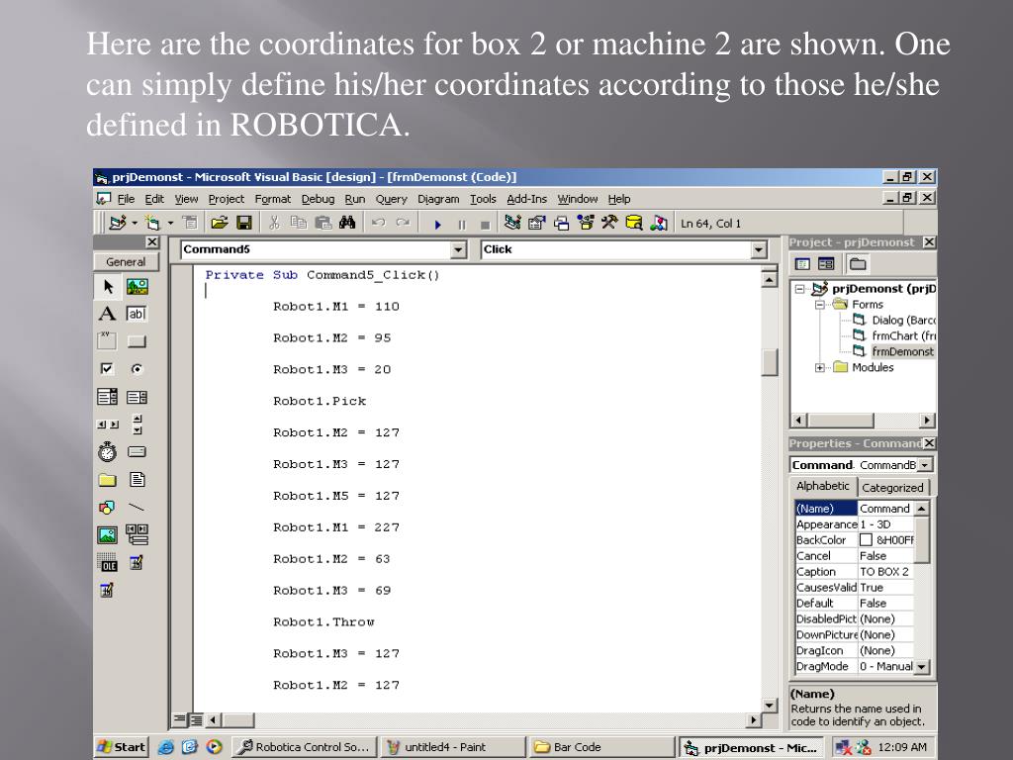The width and height of the screenshot is (1013, 760).
Task: Expand the Modules folder node
Action: click(819, 368)
